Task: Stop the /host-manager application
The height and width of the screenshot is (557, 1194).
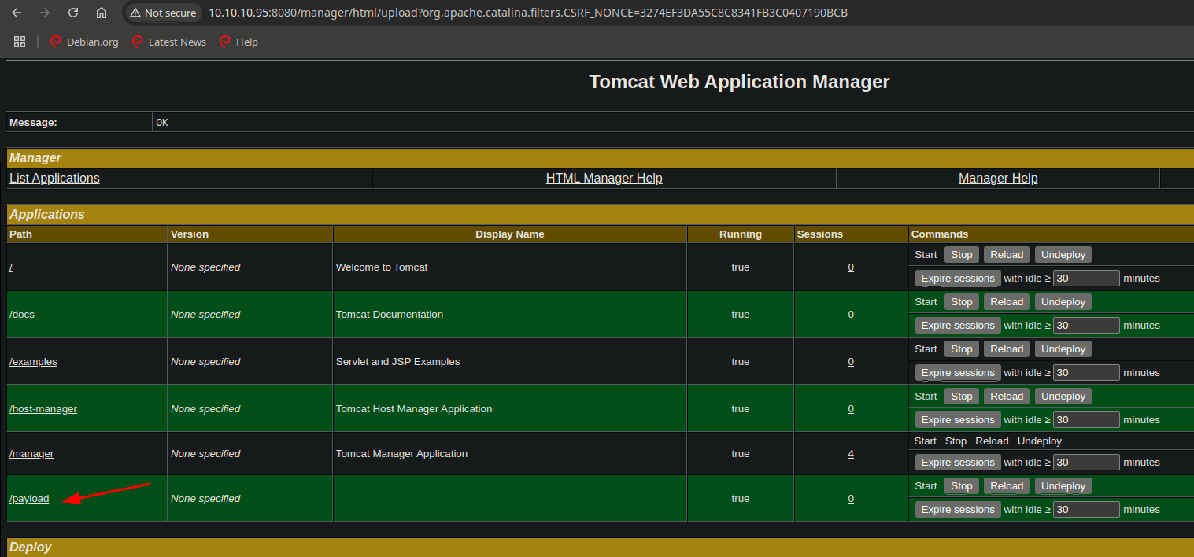Action: (x=962, y=396)
